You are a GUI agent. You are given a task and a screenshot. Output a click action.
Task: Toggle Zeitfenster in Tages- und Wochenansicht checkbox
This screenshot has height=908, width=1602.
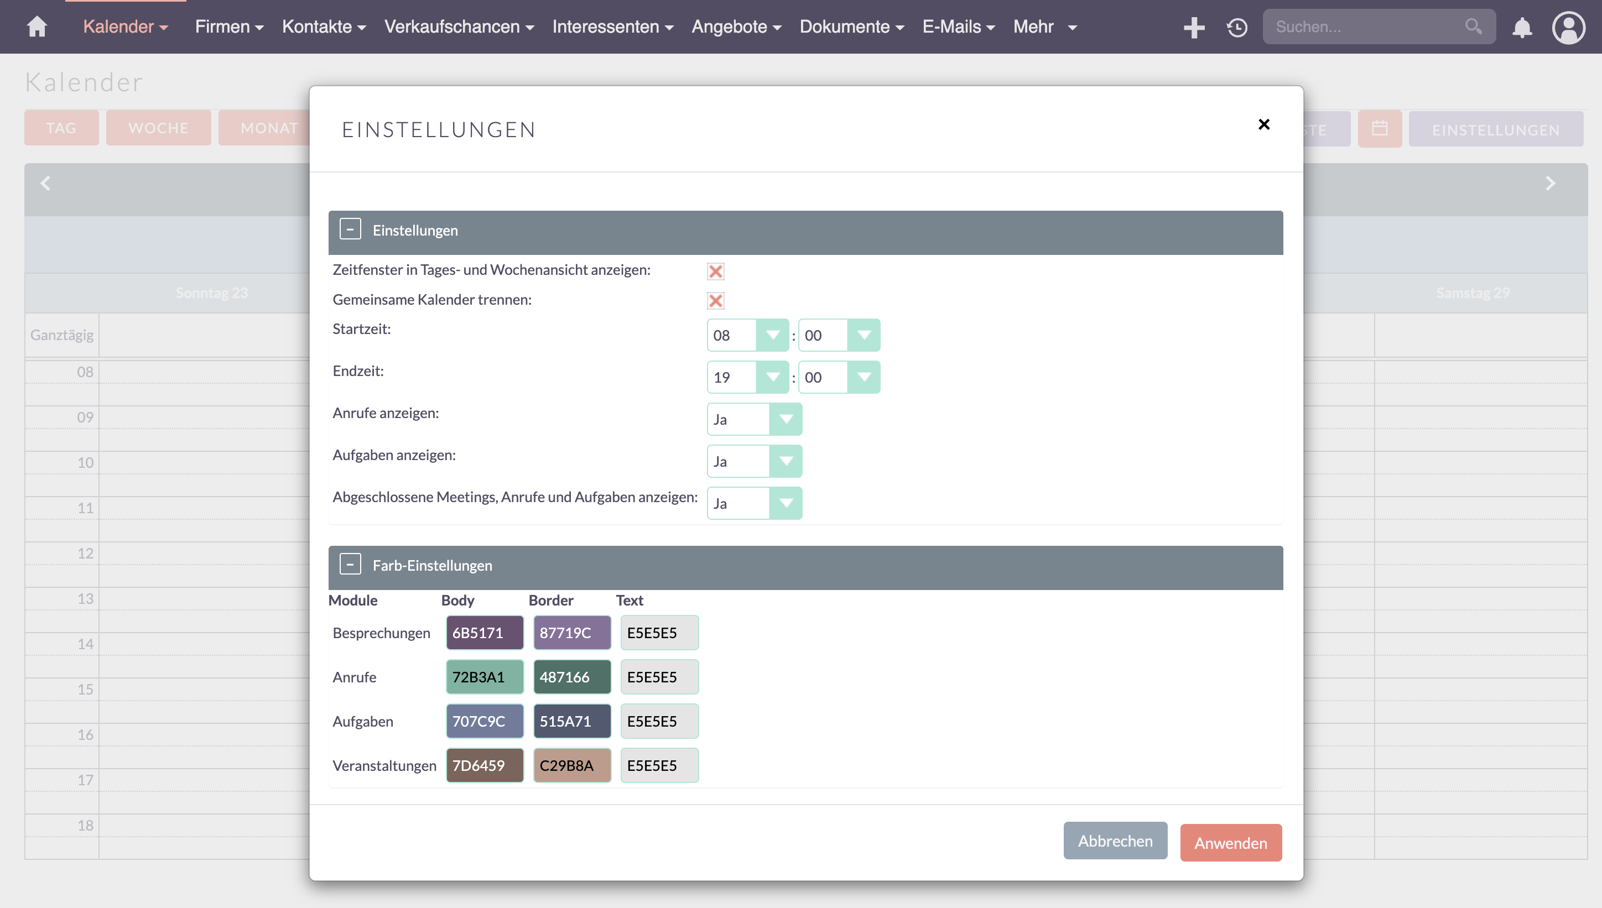[x=716, y=272]
